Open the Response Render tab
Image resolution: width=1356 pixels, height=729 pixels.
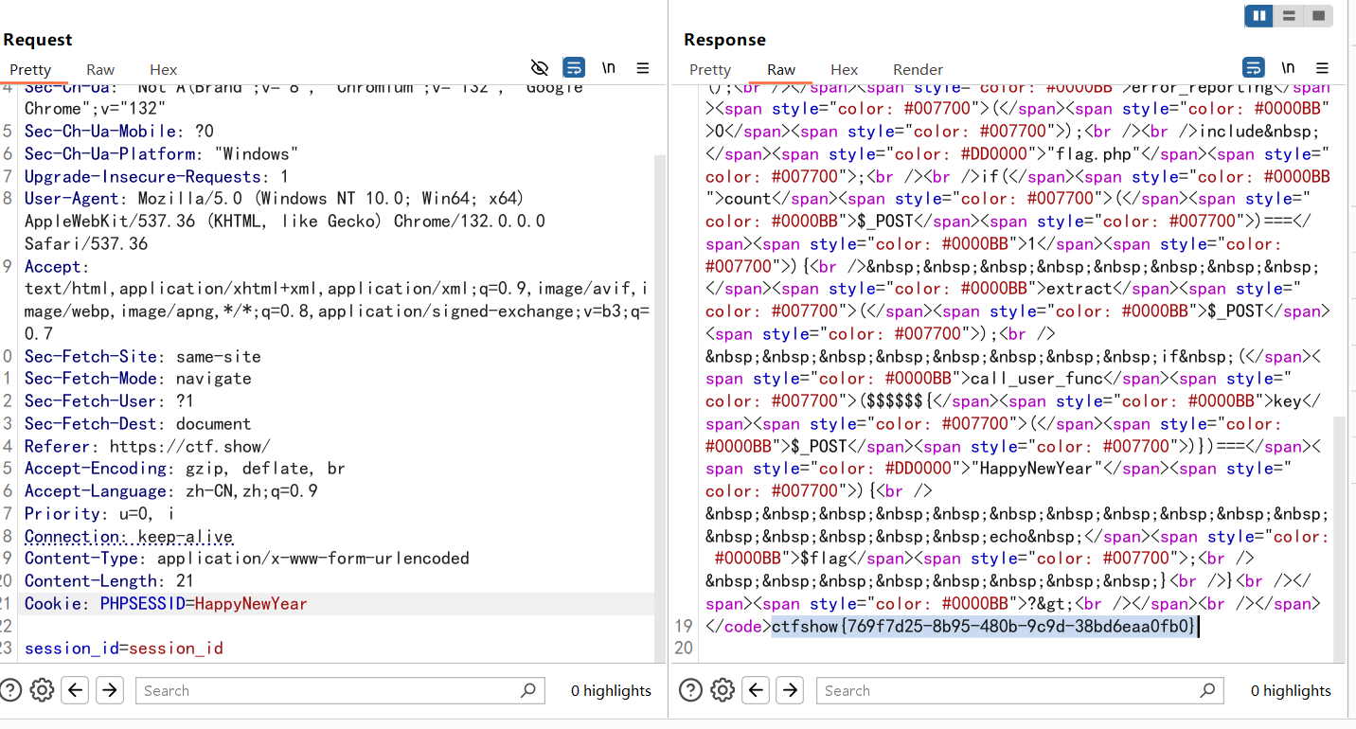point(918,69)
